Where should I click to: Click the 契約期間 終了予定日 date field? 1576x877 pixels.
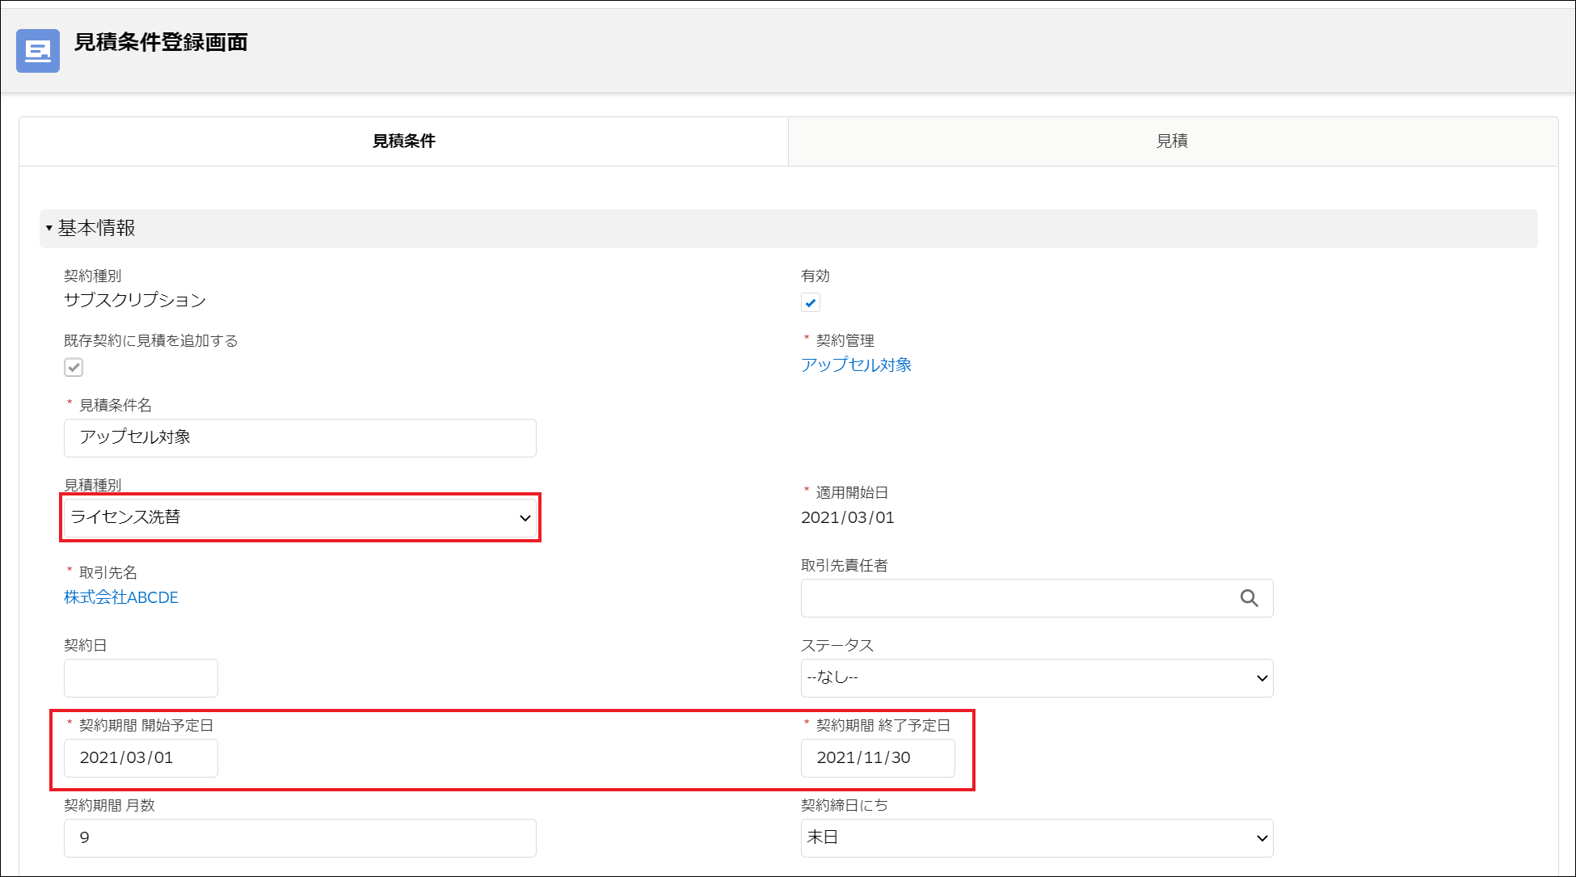(x=877, y=757)
